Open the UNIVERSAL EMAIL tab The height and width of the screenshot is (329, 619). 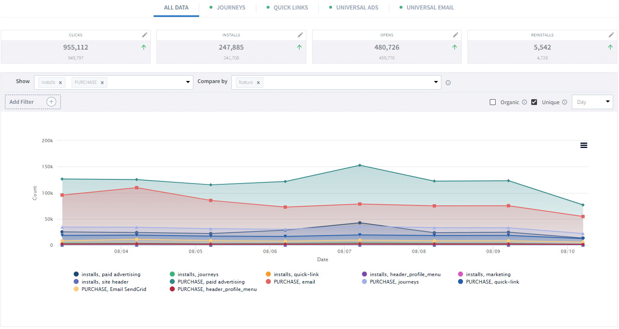pos(431,7)
